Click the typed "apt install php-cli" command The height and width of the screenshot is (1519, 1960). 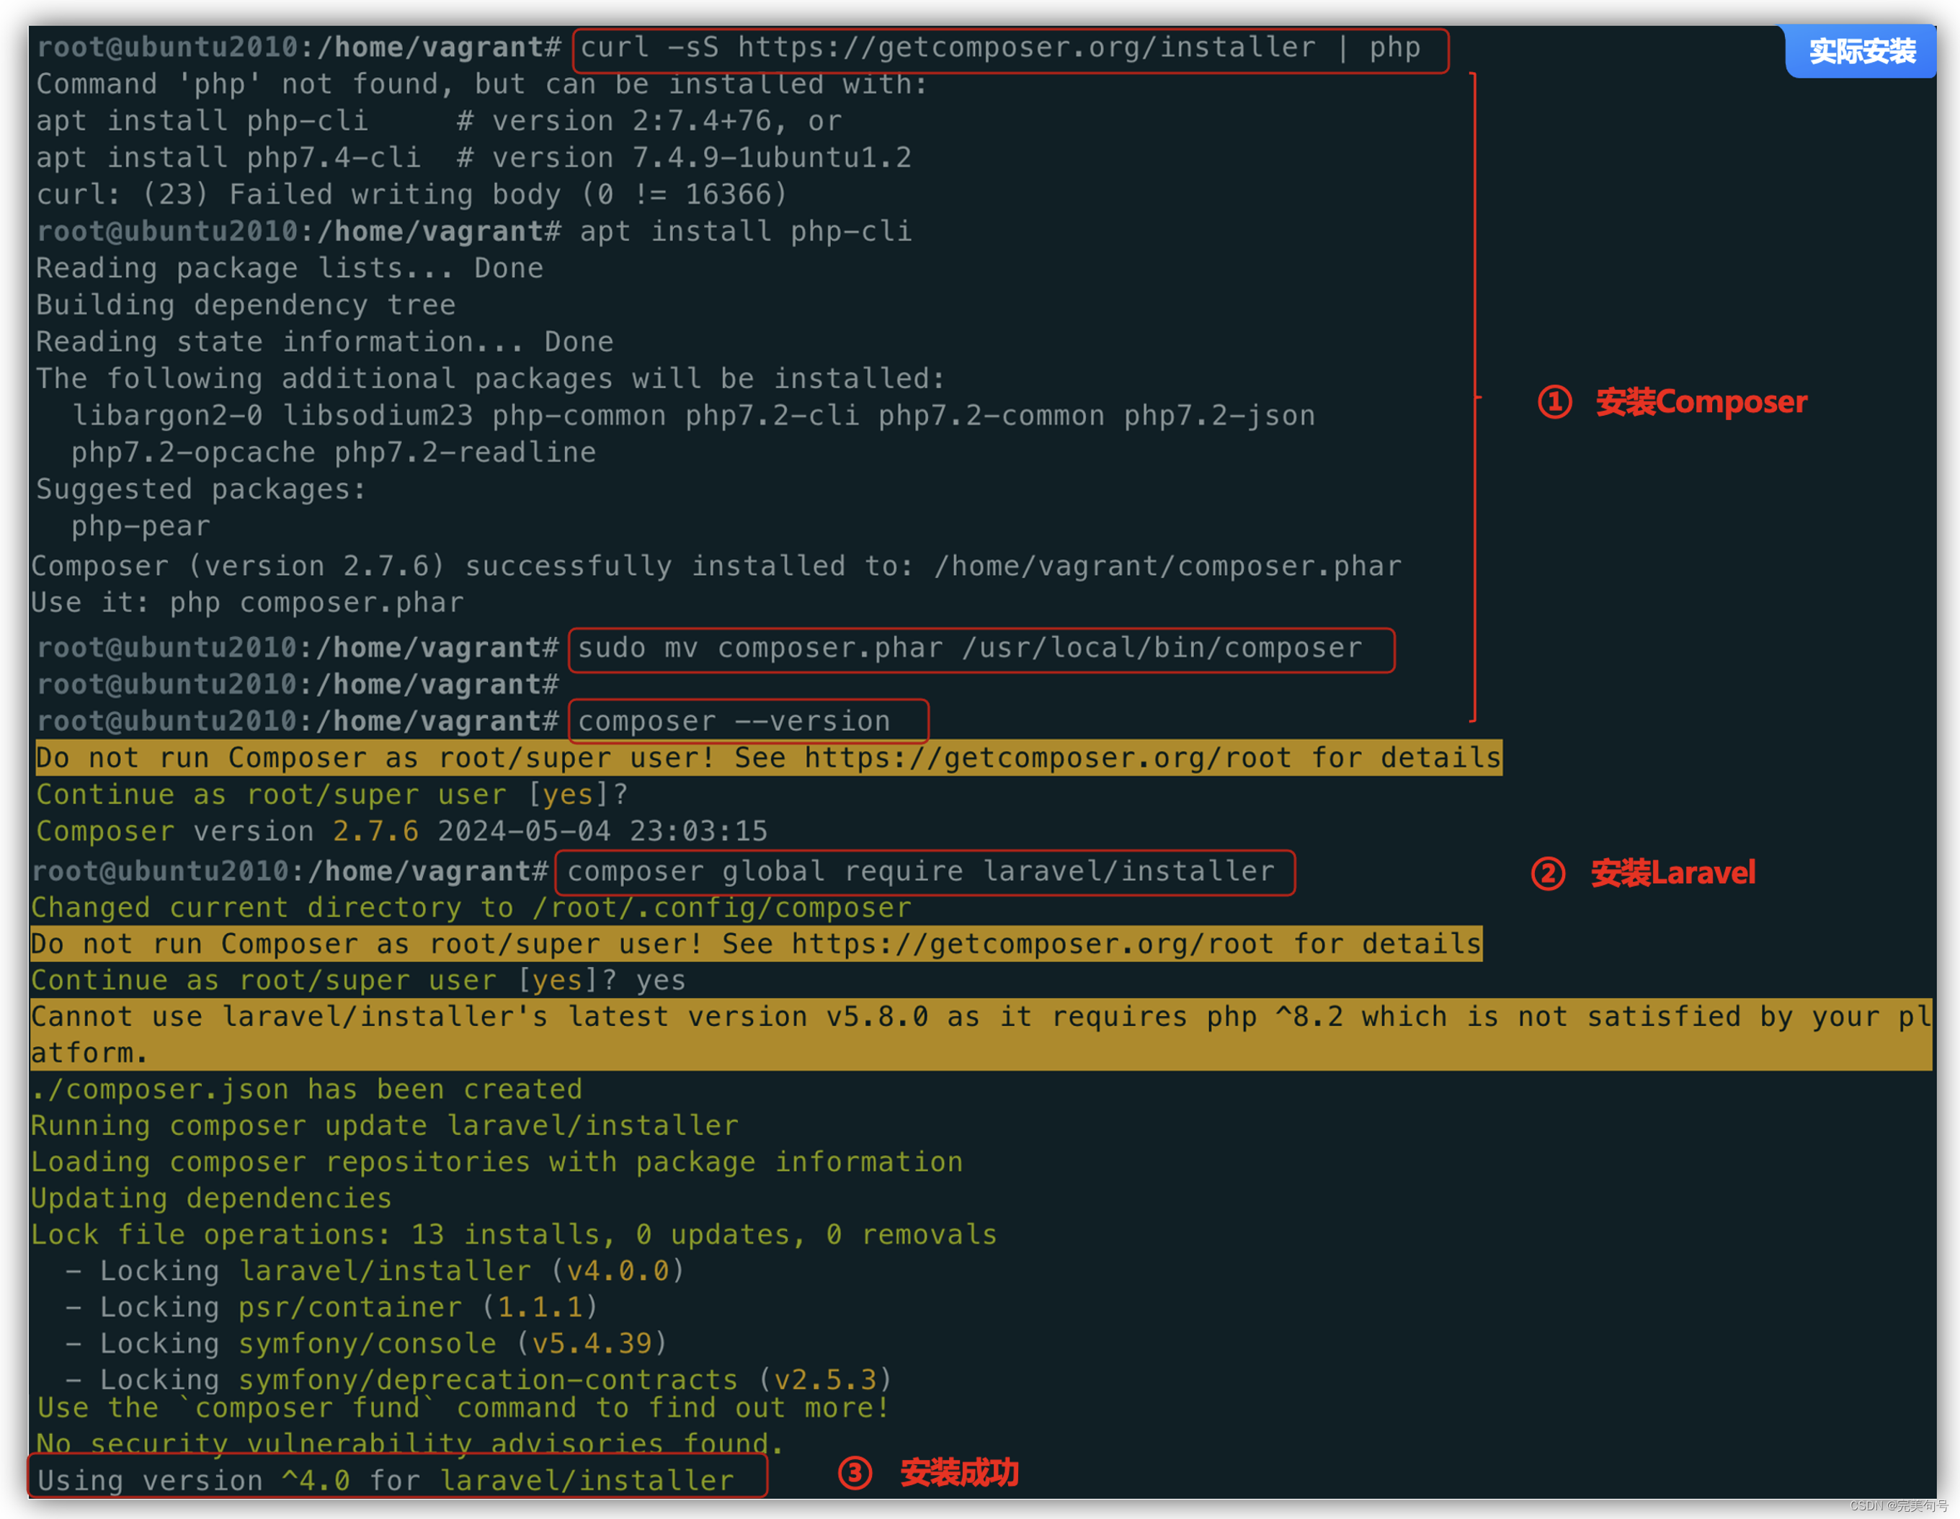coord(746,231)
